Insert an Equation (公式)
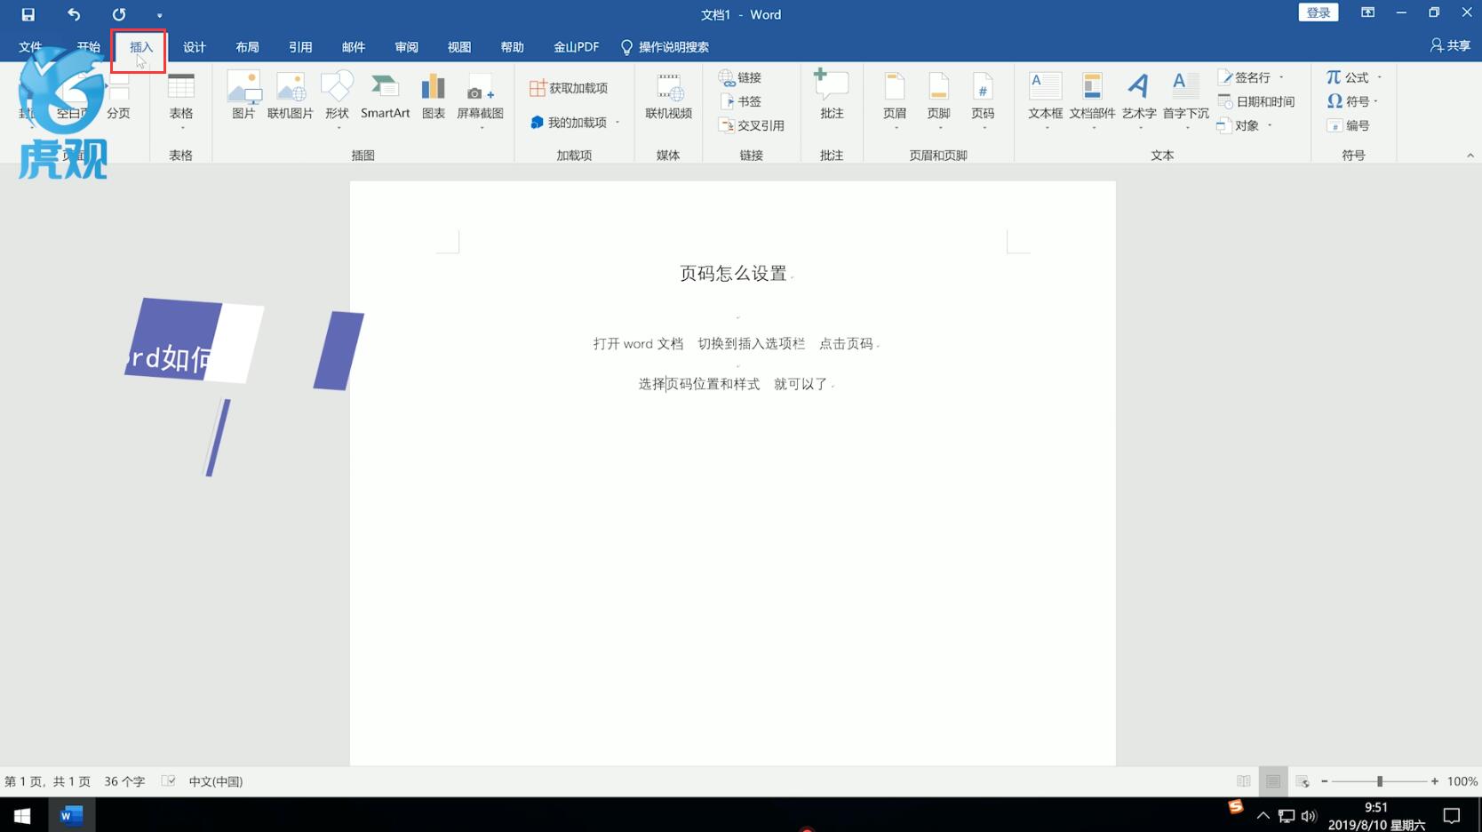 [1347, 77]
